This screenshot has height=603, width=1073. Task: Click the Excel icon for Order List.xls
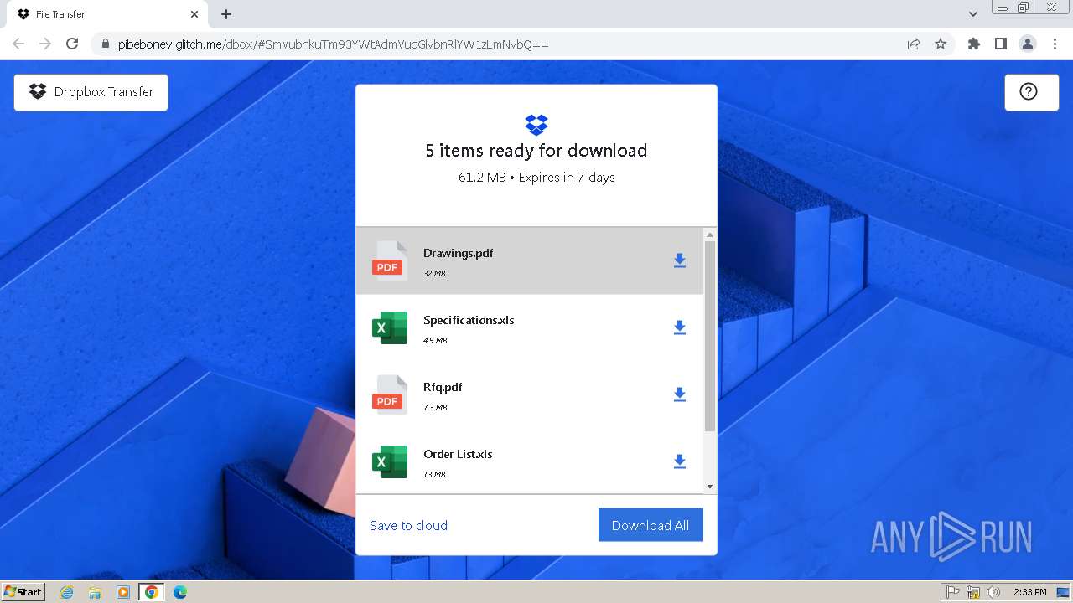390,461
